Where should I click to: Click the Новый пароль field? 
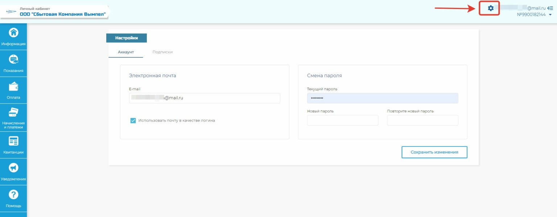click(x=342, y=120)
